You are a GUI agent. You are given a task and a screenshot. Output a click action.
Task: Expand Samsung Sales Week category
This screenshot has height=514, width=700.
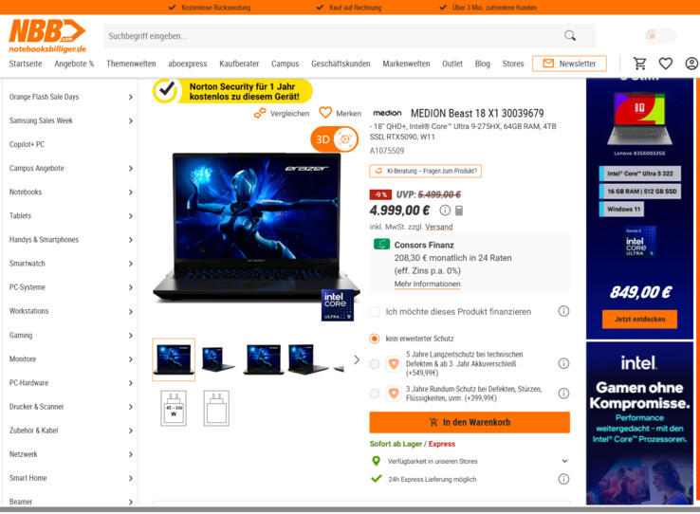click(x=130, y=121)
